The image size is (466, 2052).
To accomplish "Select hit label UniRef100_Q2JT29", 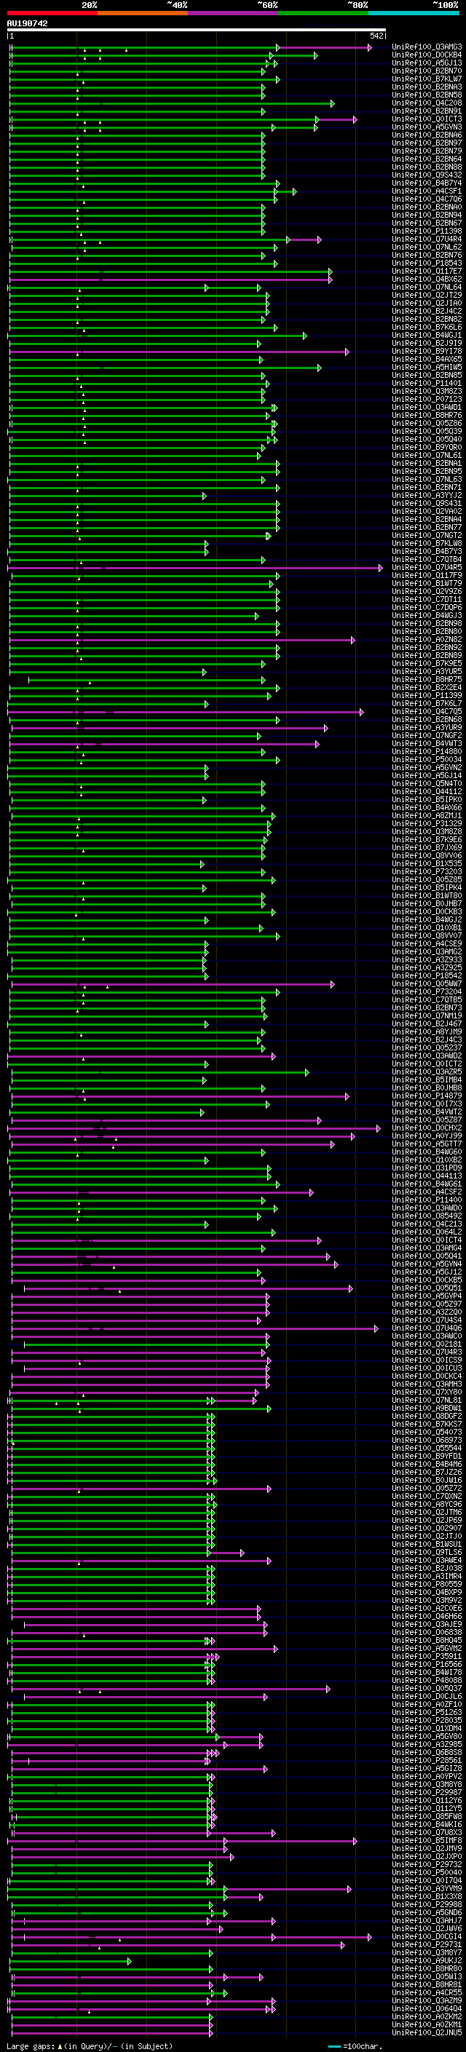I will 427,296.
